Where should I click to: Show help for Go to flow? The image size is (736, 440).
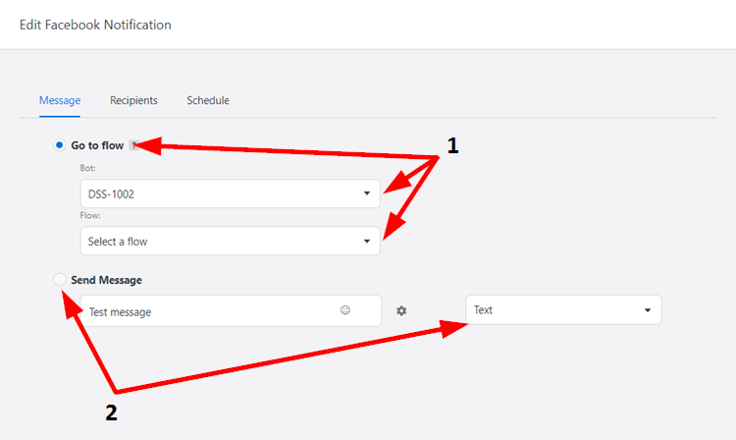pos(134,145)
